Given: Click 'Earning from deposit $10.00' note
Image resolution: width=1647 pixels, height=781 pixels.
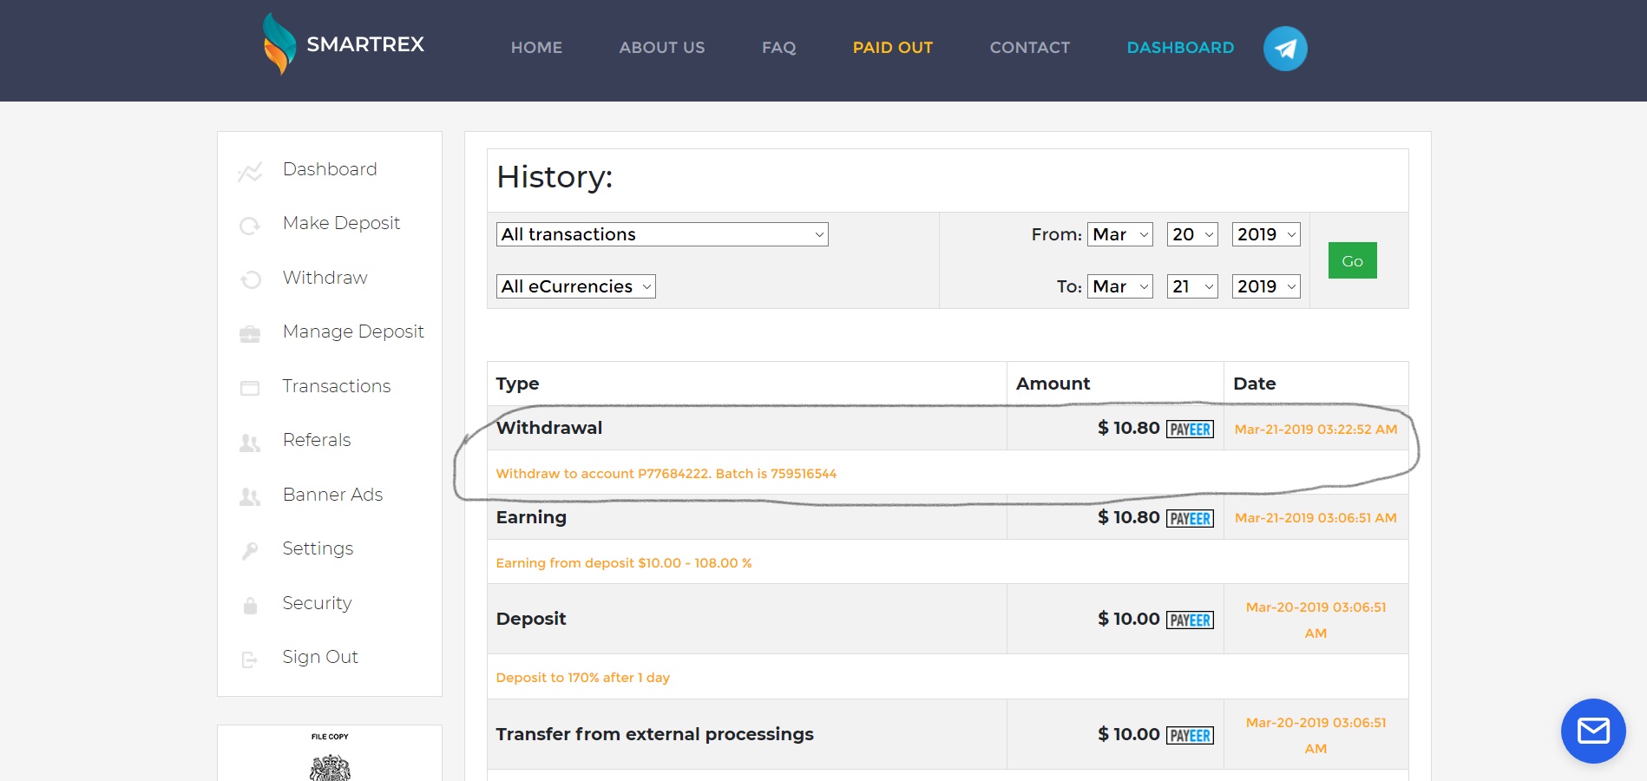Looking at the screenshot, I should tap(624, 563).
